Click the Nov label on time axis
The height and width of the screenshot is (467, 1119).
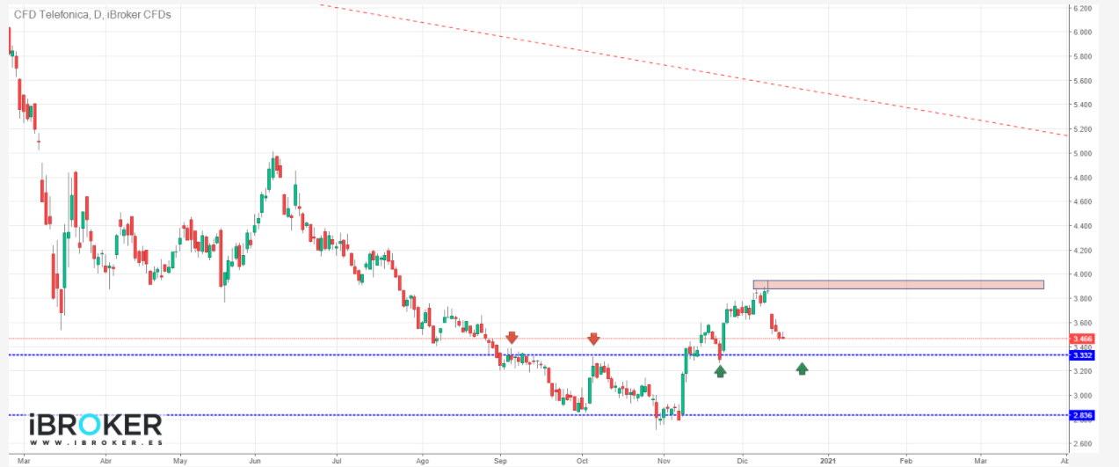tap(665, 460)
